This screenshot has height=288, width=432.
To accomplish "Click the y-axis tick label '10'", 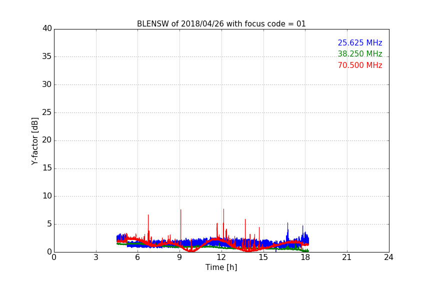I will (47, 196).
